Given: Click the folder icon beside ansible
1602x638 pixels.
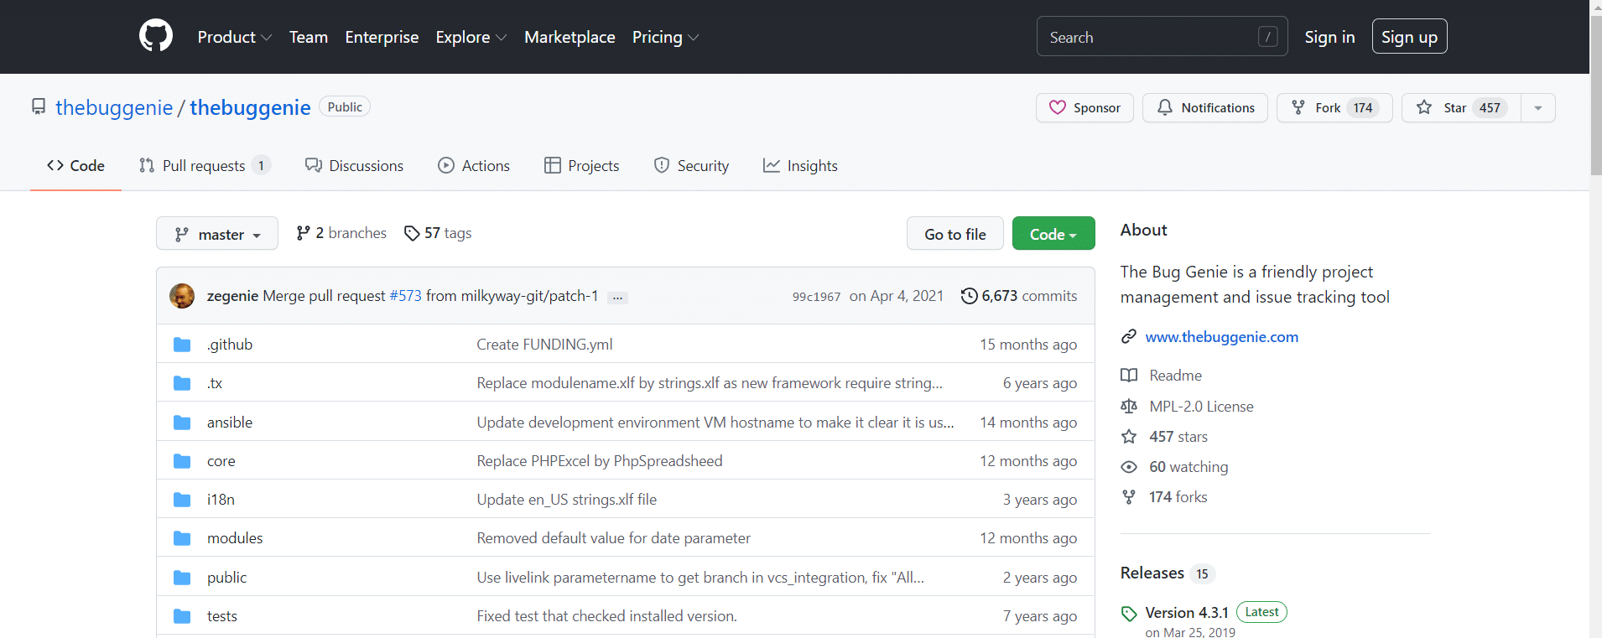Looking at the screenshot, I should tap(182, 423).
